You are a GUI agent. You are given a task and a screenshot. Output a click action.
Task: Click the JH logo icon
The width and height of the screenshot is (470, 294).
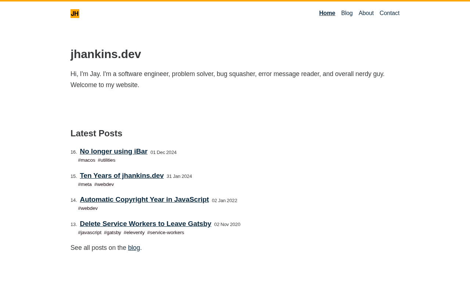[75, 14]
